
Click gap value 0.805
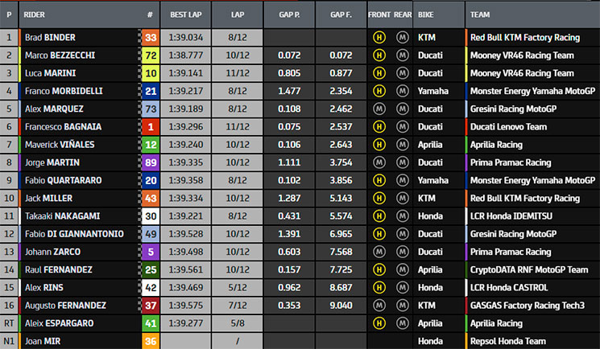click(x=289, y=73)
